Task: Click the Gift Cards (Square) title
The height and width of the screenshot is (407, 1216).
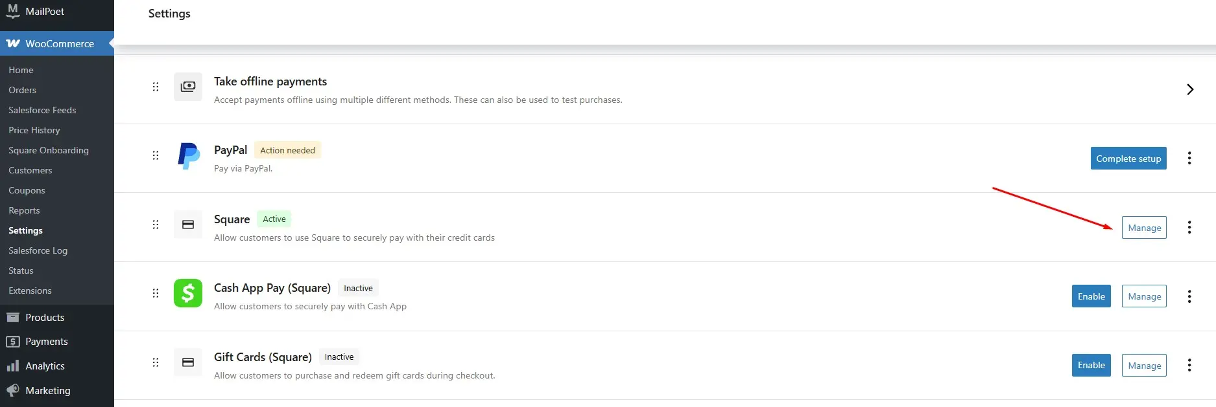Action: coord(263,357)
